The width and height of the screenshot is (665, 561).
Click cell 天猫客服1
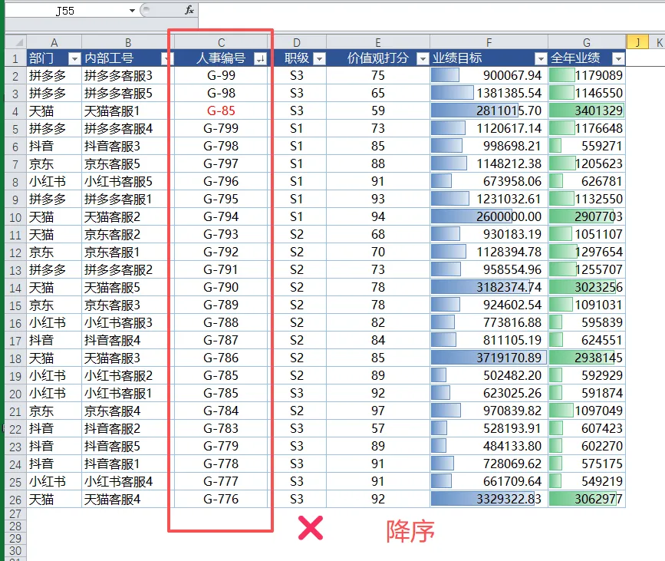point(128,111)
